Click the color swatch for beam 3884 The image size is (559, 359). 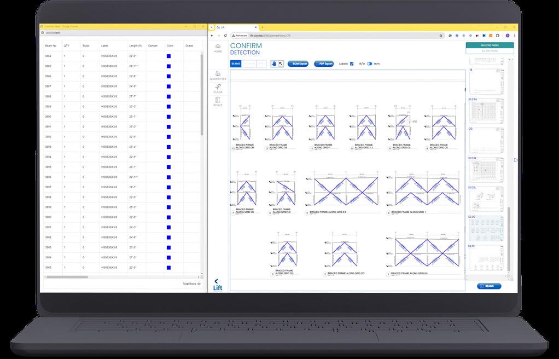[x=168, y=56]
